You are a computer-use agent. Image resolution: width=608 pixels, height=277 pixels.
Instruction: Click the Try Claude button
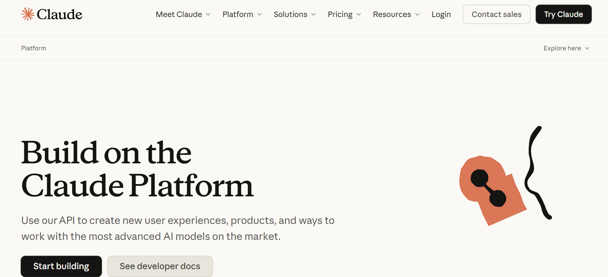pos(563,14)
